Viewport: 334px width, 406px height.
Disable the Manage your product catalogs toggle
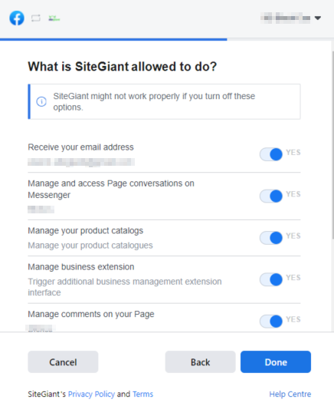coord(271,238)
